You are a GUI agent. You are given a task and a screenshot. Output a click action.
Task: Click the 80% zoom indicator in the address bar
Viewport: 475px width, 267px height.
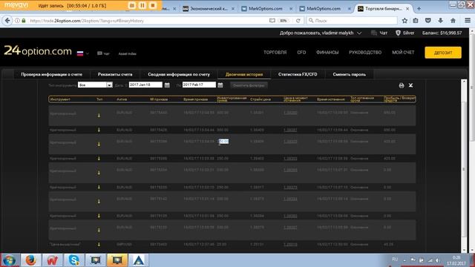[284, 21]
